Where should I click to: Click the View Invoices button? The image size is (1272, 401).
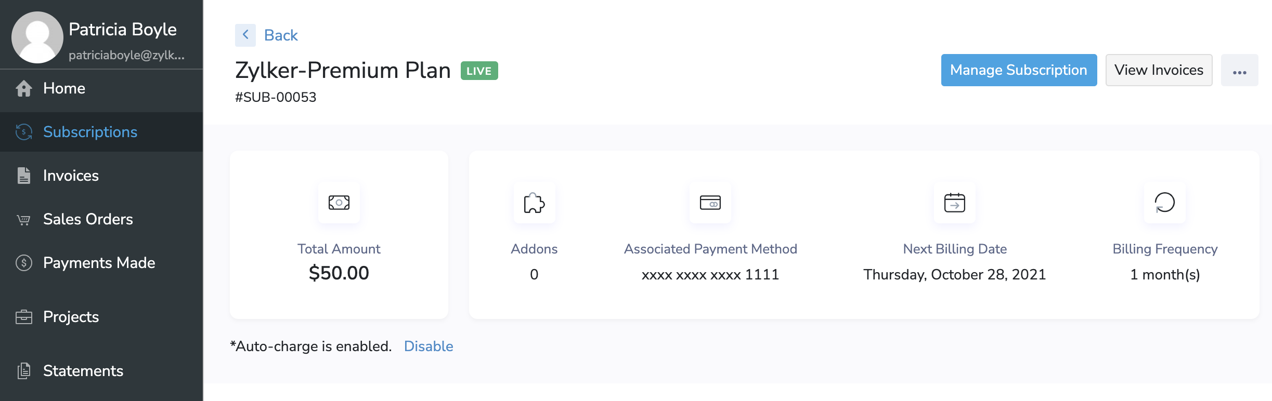1159,70
